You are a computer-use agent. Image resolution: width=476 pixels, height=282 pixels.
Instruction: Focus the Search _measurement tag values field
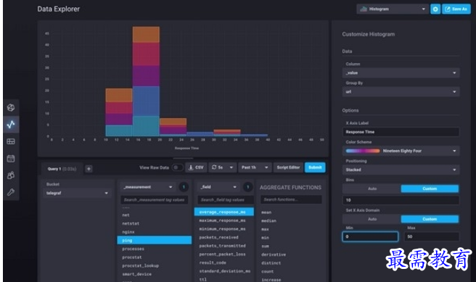[155, 200]
